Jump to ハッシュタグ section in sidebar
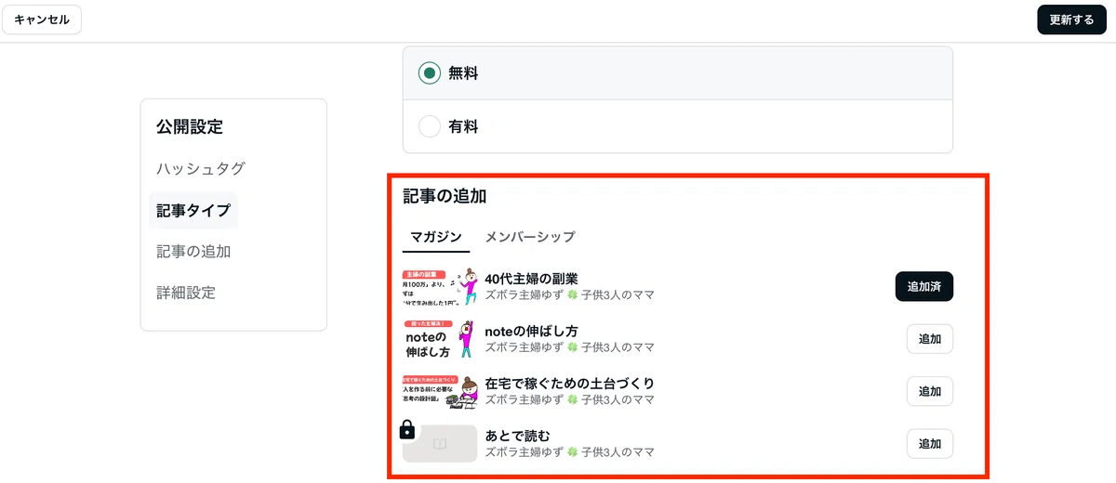1116x483 pixels. point(201,169)
